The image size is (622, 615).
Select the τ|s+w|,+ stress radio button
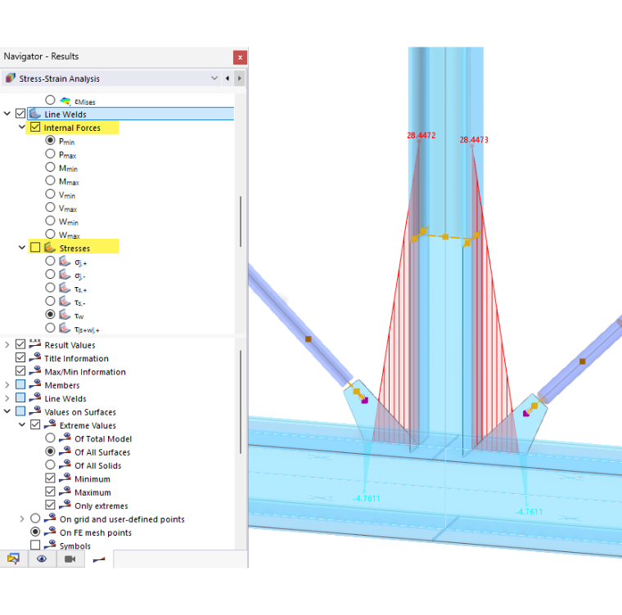[x=50, y=328]
